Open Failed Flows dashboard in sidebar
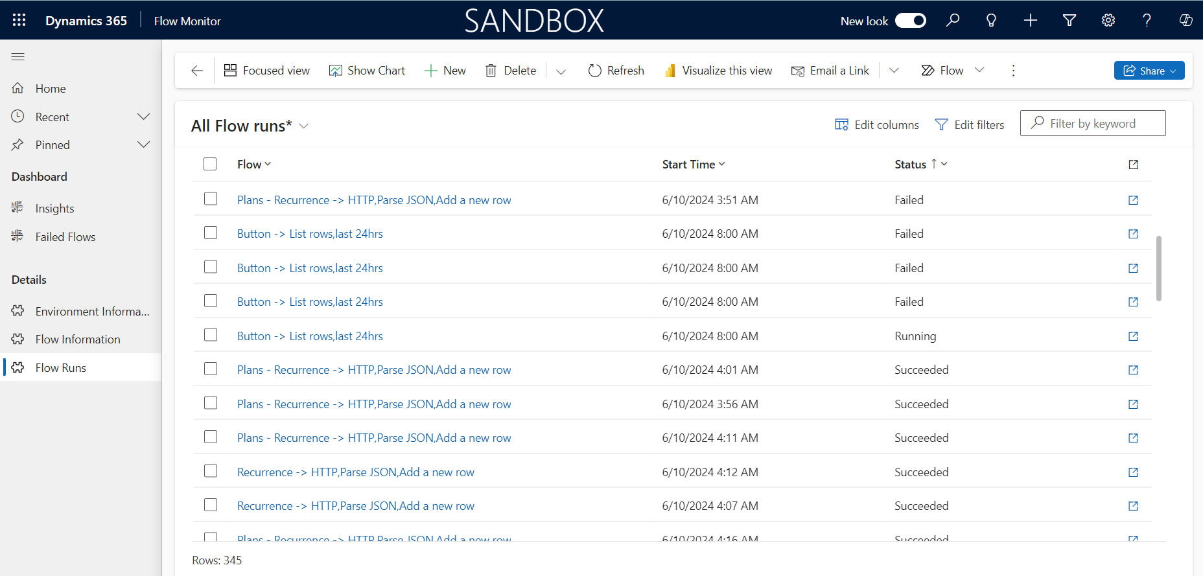The height and width of the screenshot is (576, 1203). click(65, 237)
